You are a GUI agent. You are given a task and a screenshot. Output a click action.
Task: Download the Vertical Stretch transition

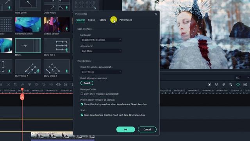pos(67,29)
